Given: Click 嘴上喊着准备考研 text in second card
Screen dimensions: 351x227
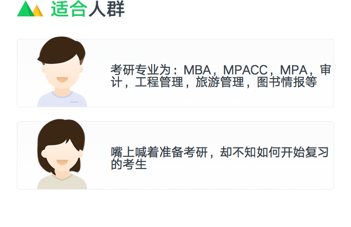Looking at the screenshot, I should (159, 152).
